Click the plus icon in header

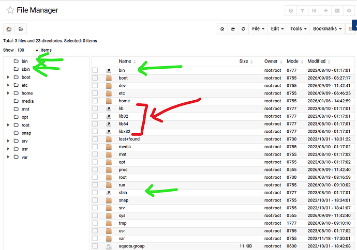click(x=326, y=11)
